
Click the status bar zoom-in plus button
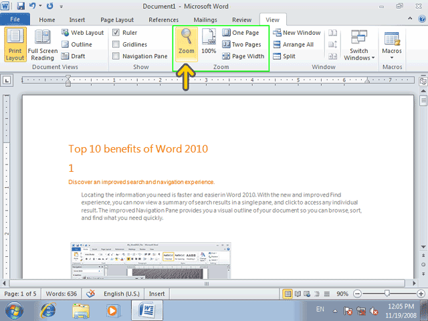coord(421,294)
